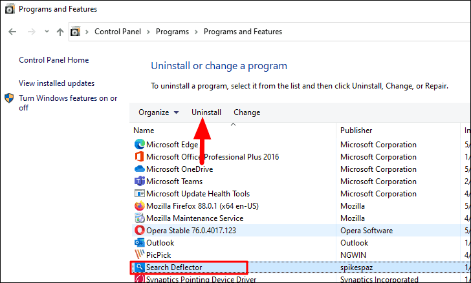Select the Microsoft Teams entry
471x283 pixels.
(x=175, y=182)
